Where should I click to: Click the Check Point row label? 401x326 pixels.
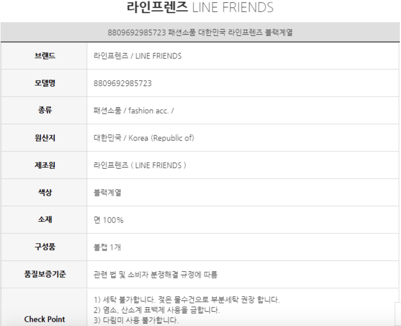click(45, 319)
